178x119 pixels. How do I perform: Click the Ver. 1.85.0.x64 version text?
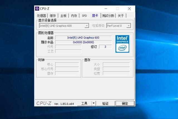(x=64, y=104)
